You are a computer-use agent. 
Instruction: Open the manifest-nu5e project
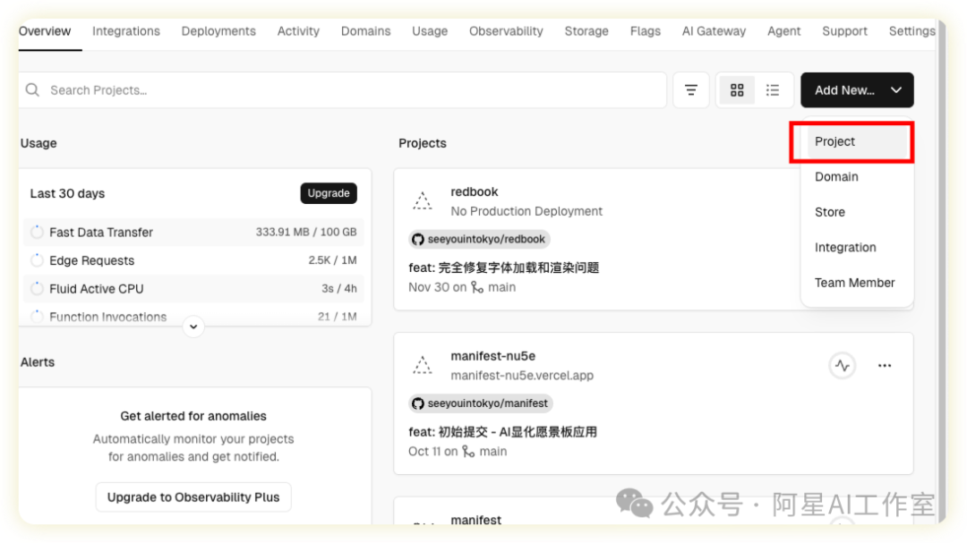click(492, 356)
